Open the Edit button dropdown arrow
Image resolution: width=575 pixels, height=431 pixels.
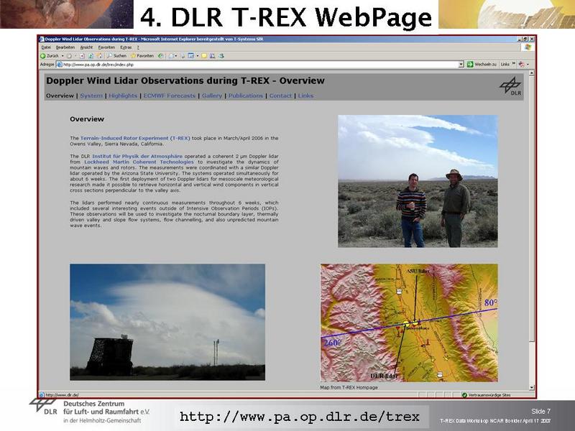(x=197, y=56)
